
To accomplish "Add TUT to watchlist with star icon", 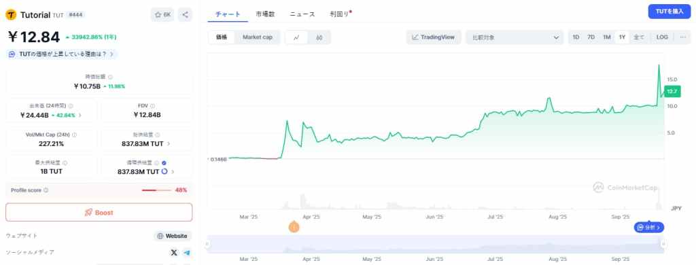I will point(162,15).
